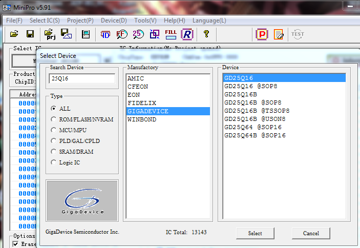Select GD25Q64 @SOP16 device
Viewport: 360px width, 248px height.
[x=284, y=127]
